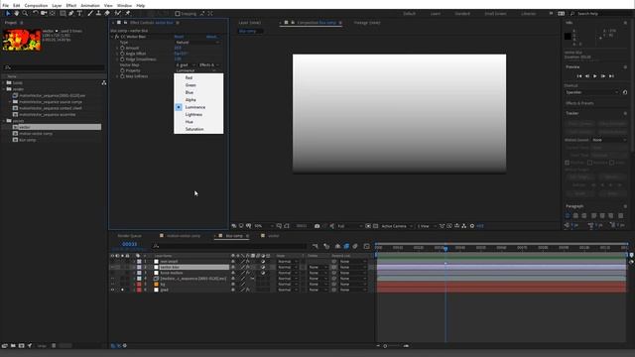
Task: Open the Motion Source dropdown in Tracker
Action: (609, 140)
